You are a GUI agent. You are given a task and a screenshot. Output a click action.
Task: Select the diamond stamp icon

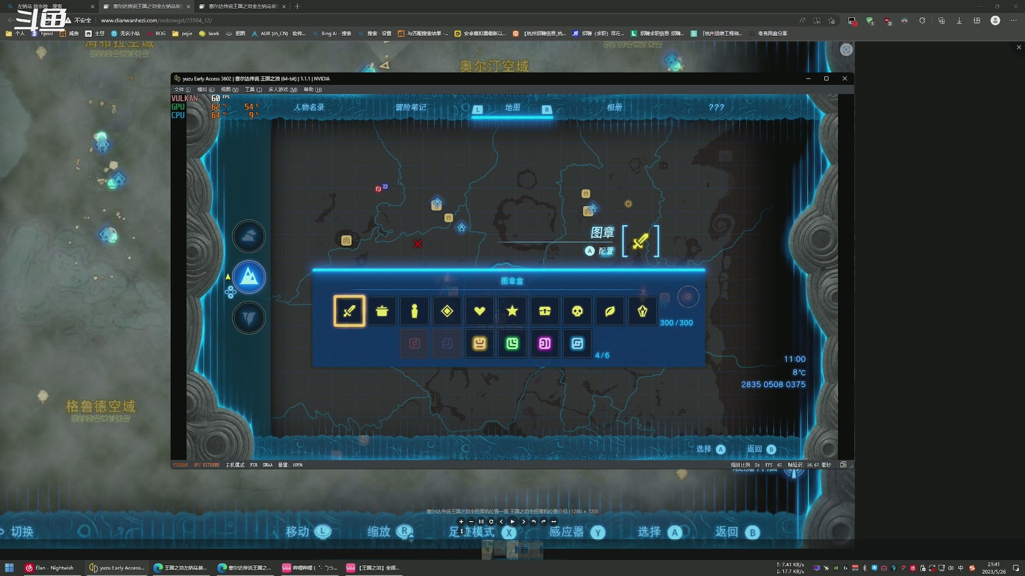[447, 311]
